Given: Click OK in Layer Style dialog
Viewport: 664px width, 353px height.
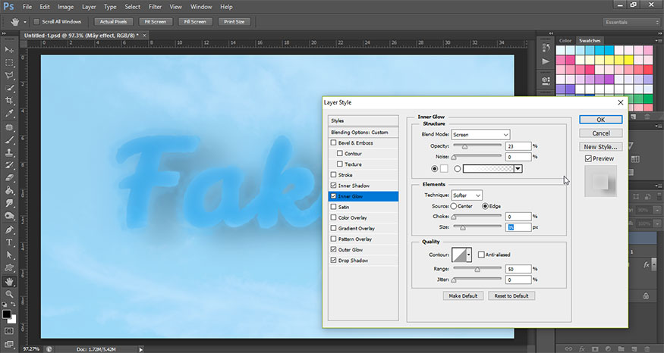Looking at the screenshot, I should [600, 120].
